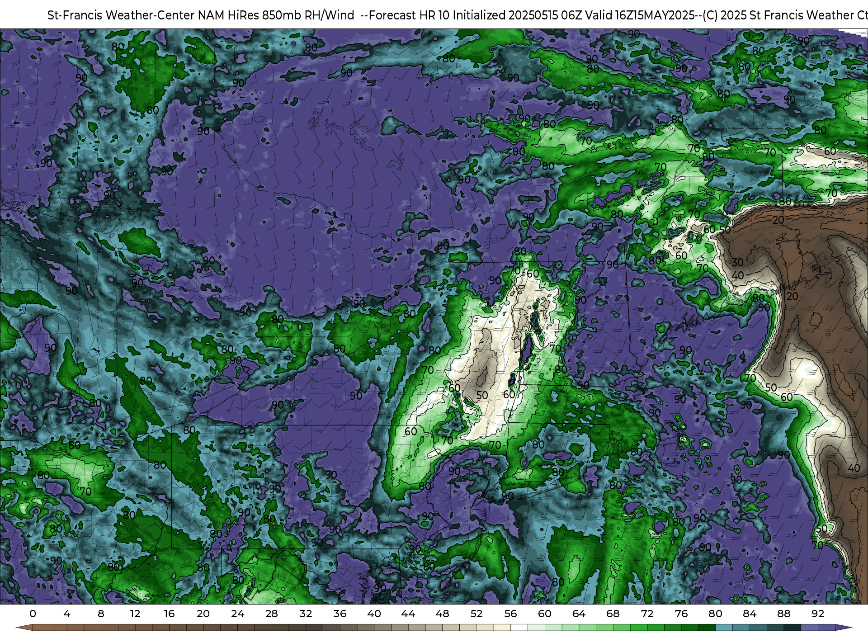The width and height of the screenshot is (868, 633).
Task: Click the colorbar tick label 72
Action: pos(647,614)
